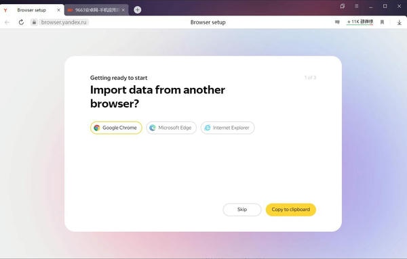The image size is (407, 259).
Task: Click the 11K rating badge
Action: [x=360, y=22]
